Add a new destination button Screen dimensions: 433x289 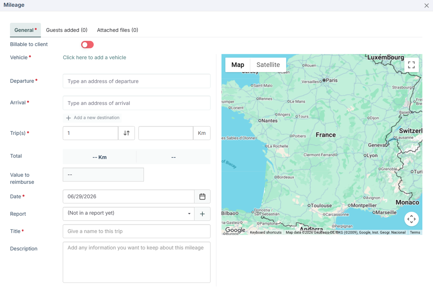point(93,118)
